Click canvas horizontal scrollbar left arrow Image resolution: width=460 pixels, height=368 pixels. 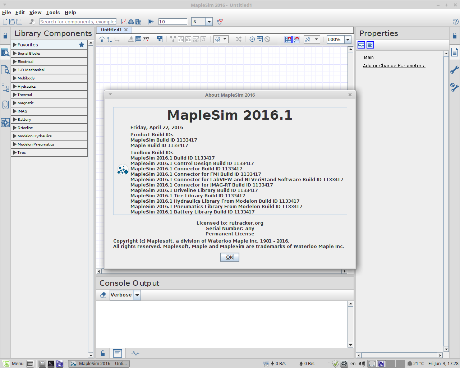[x=99, y=271]
